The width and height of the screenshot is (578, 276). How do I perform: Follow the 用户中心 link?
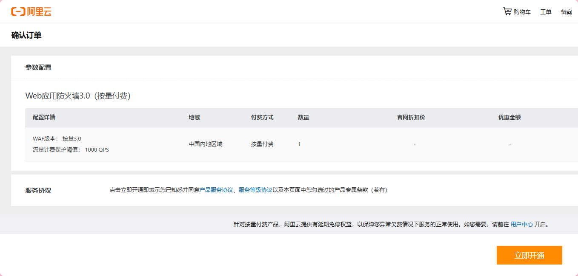[x=521, y=224]
